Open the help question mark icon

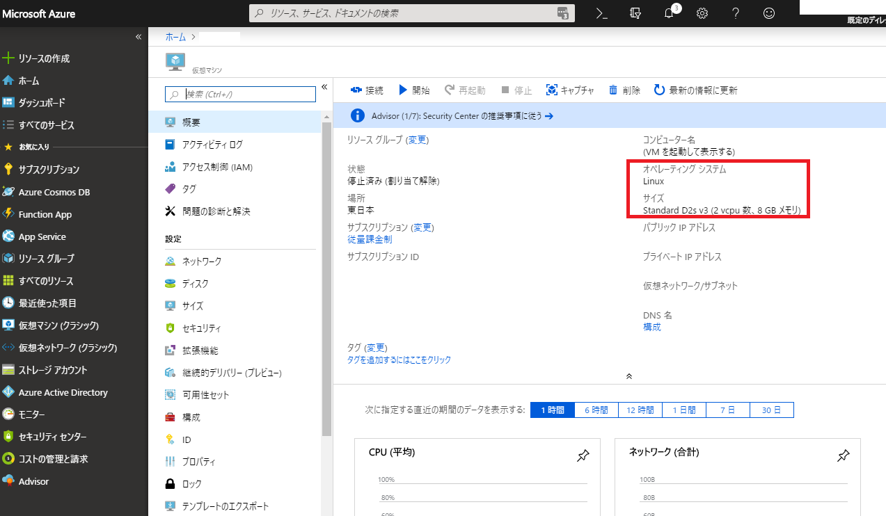tap(736, 13)
